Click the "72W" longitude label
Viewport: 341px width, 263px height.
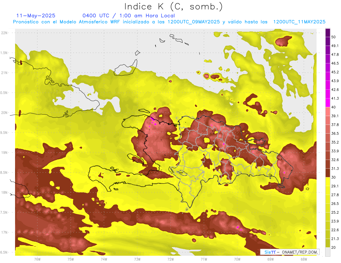click(x=170, y=259)
